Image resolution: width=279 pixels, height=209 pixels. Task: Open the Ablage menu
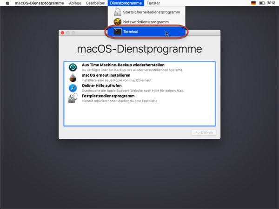point(75,3)
